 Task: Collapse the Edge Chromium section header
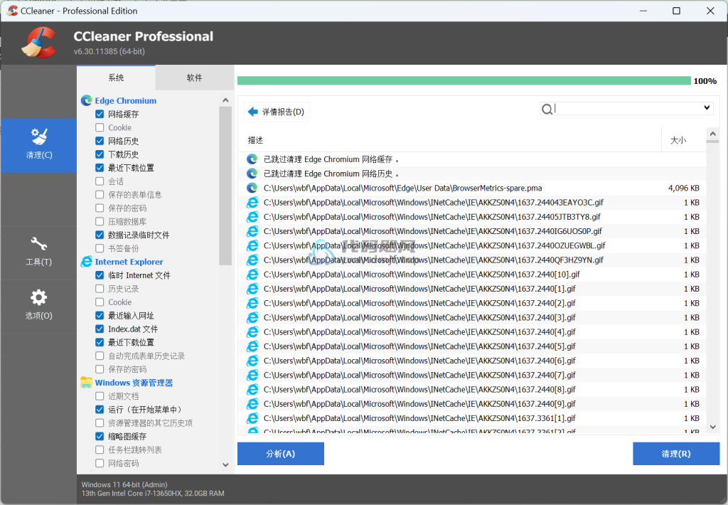(x=125, y=100)
